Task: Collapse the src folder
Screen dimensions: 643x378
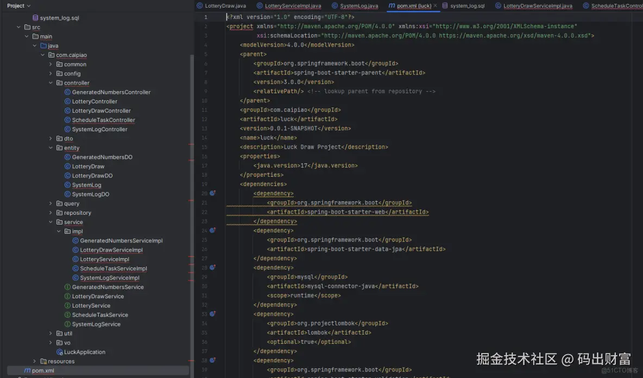Action: point(18,27)
